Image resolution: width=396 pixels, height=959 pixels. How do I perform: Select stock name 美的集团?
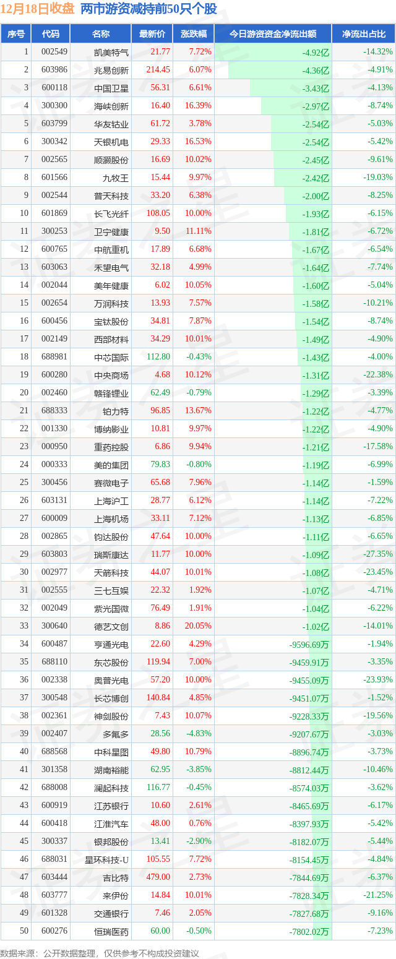point(111,465)
